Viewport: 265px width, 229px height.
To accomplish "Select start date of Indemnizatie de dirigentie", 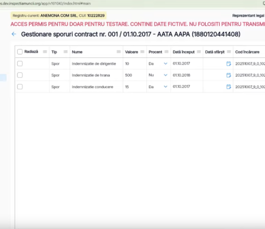I will point(187,63).
